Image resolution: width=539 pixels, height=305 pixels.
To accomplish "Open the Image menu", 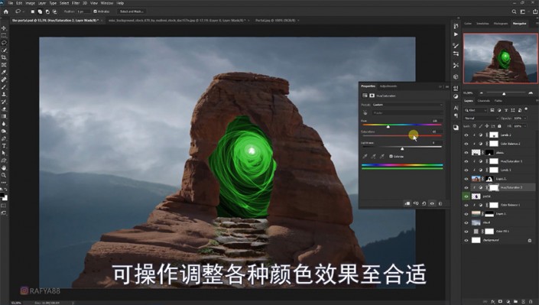I will tap(31, 3).
